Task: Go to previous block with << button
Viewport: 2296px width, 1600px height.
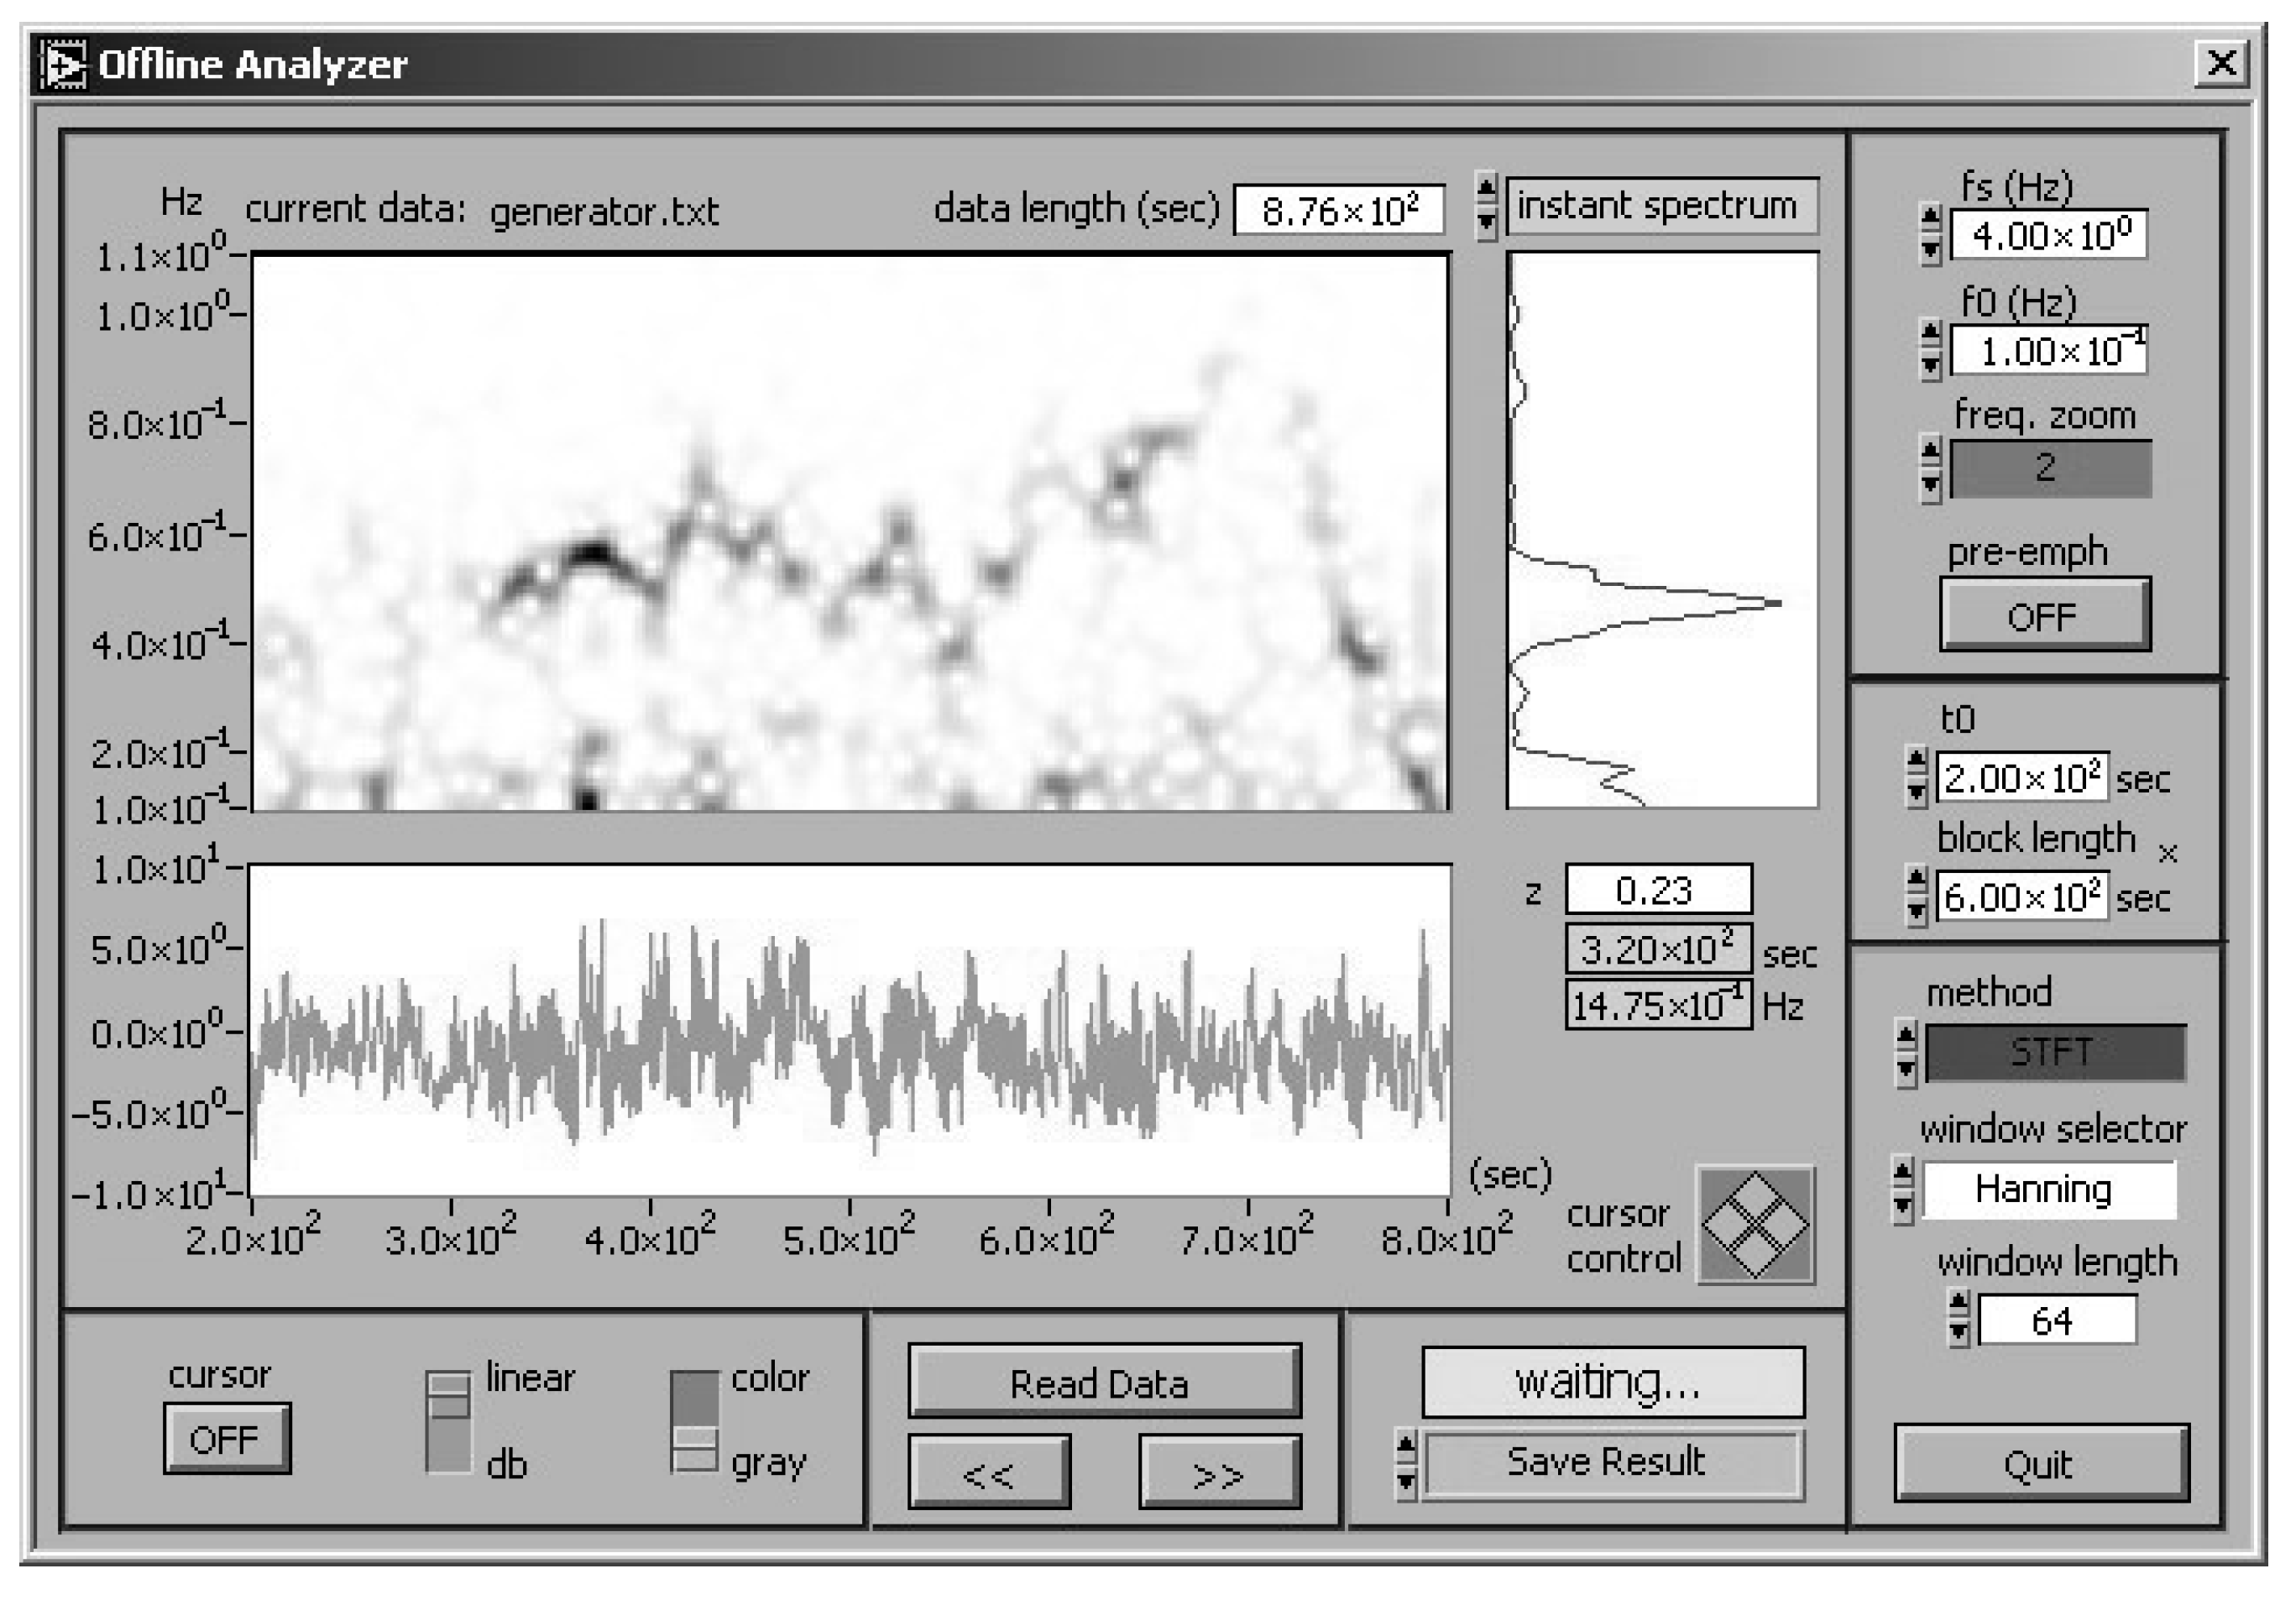Action: [x=988, y=1473]
